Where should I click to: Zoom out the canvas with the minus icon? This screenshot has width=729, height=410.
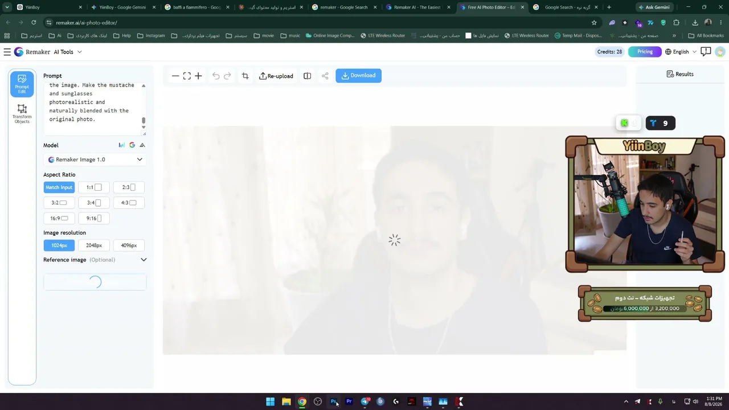[175, 76]
